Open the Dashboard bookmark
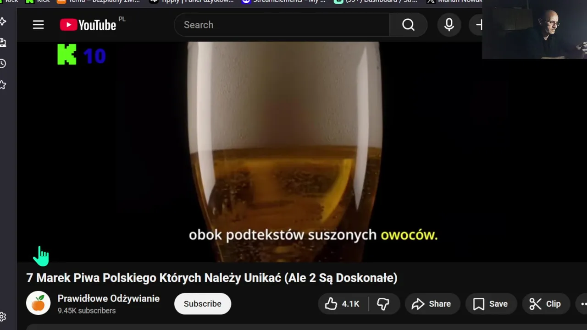This screenshot has width=587, height=330. [x=376, y=1]
